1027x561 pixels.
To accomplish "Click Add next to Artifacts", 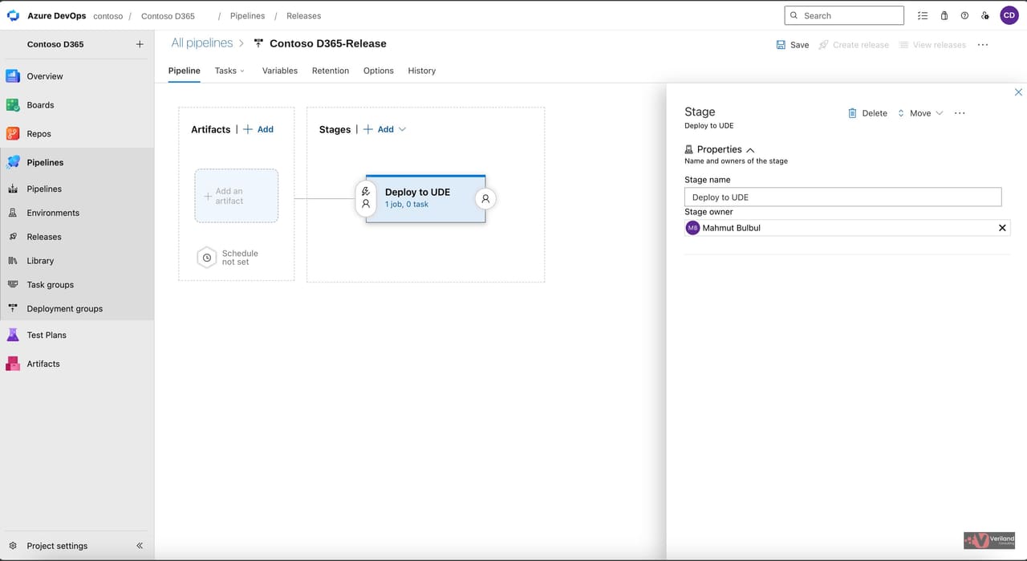I will coord(258,129).
